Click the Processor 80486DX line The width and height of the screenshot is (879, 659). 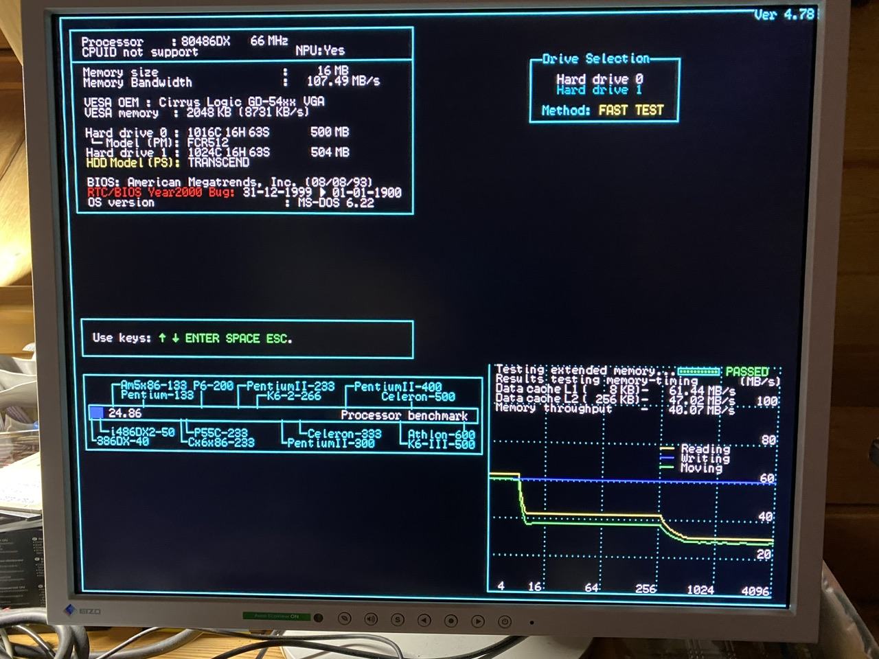tap(184, 41)
